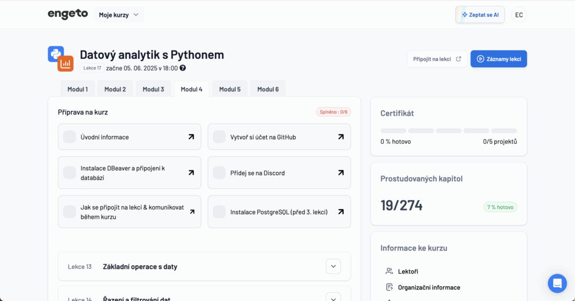Screen dimensions: 575x301
Task: Expand Lekce 14 Řazení a filtrování dat chevron
Action: tap(334, 298)
